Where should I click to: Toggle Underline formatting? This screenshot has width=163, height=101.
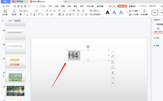27,14
